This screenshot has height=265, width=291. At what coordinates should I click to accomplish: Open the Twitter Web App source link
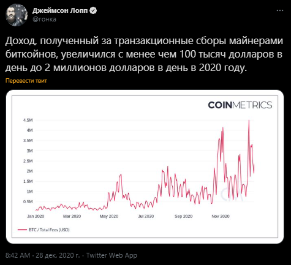pos(111,255)
